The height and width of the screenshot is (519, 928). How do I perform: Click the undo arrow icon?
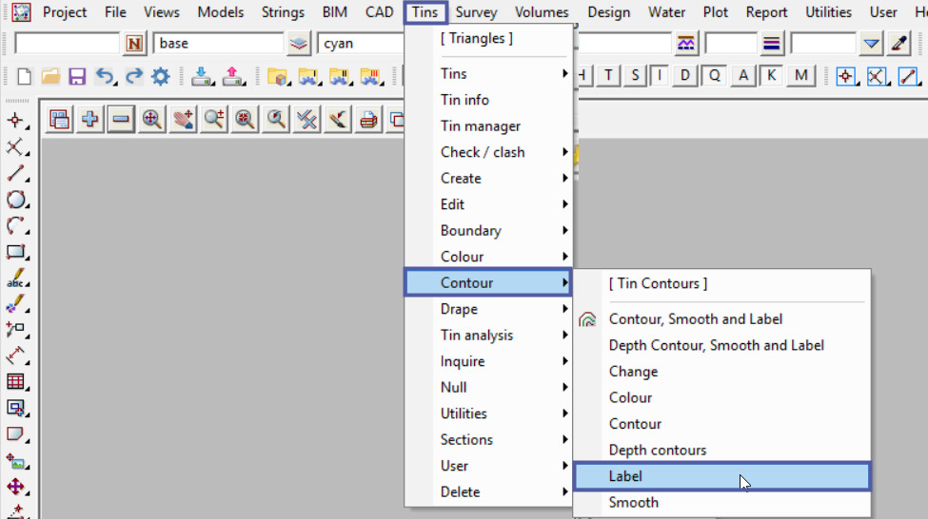pos(106,77)
